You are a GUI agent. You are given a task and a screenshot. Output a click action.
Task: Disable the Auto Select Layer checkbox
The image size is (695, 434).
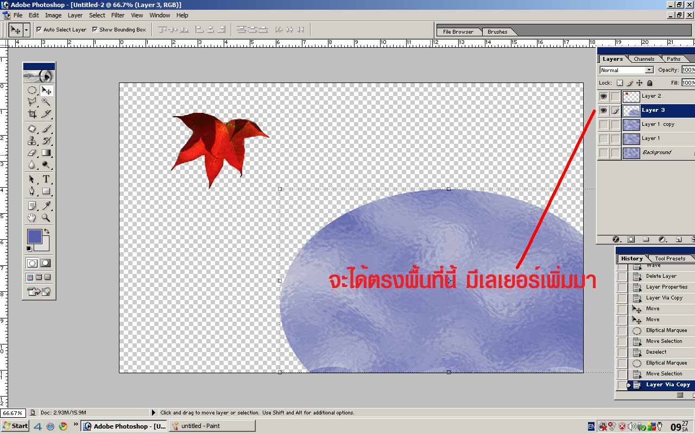pos(39,30)
